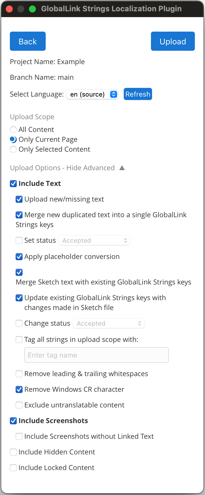The width and height of the screenshot is (205, 495).
Task: Open the Set status Accepted dropdown
Action: point(94,241)
